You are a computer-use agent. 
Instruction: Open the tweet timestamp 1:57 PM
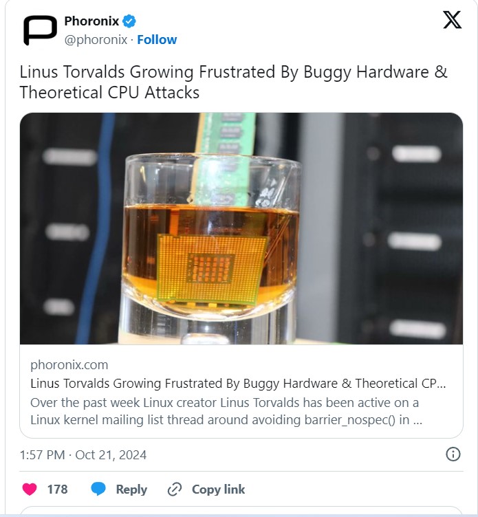coord(42,455)
